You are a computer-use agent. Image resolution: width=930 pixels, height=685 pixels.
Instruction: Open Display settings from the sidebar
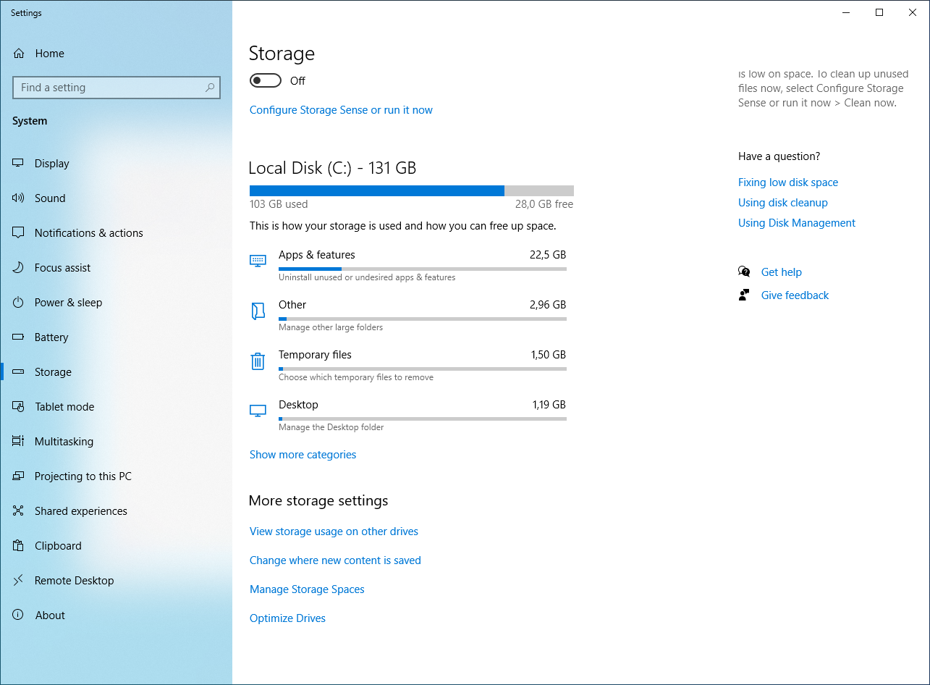51,163
